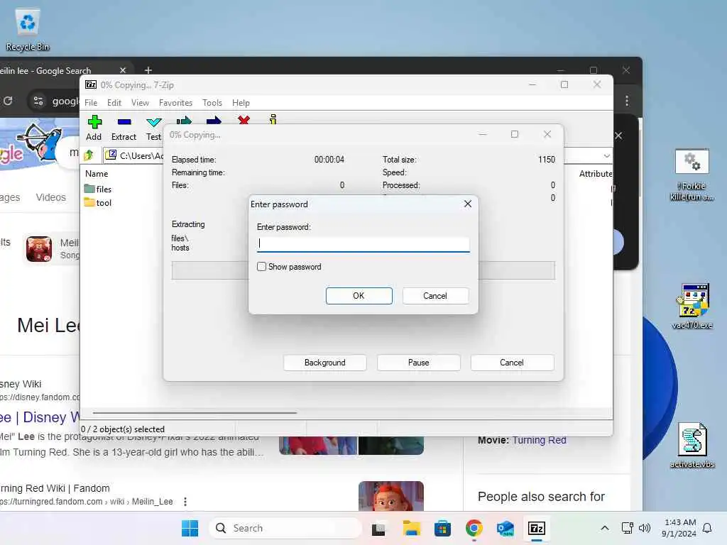Click OK in the password dialog

359,296
